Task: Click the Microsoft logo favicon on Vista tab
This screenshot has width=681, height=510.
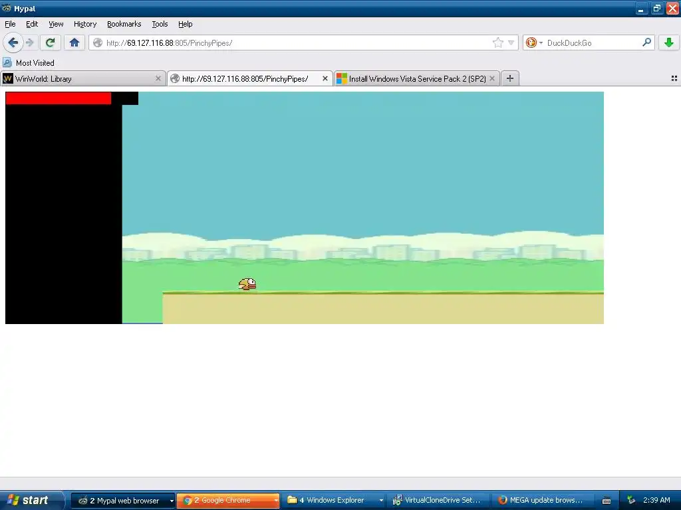Action: [341, 78]
